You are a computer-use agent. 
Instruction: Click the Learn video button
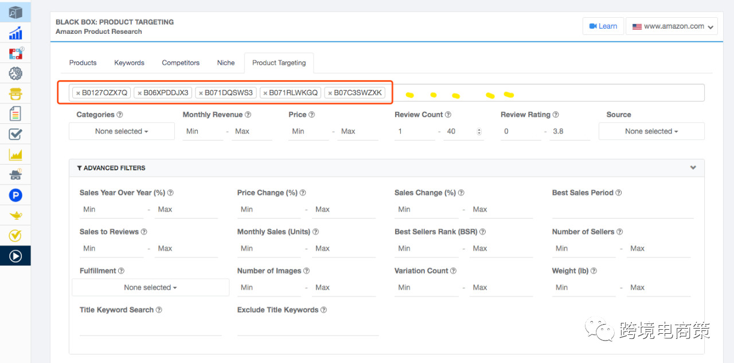point(603,26)
